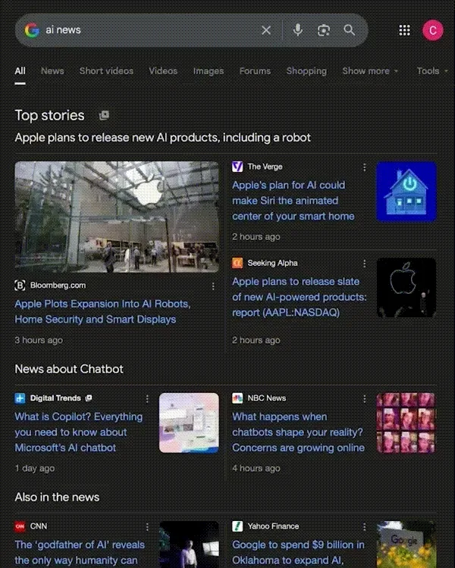This screenshot has width=455, height=568.
Task: Open Yahoo Finance article on Google Oklahoma spending
Action: coord(298,552)
